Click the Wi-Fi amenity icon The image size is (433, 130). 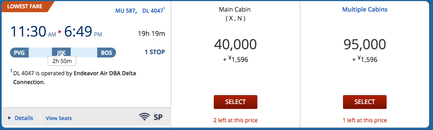click(144, 117)
